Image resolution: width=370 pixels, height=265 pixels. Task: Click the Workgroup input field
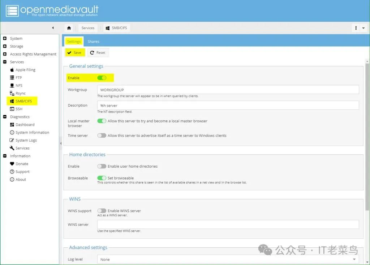click(228, 90)
